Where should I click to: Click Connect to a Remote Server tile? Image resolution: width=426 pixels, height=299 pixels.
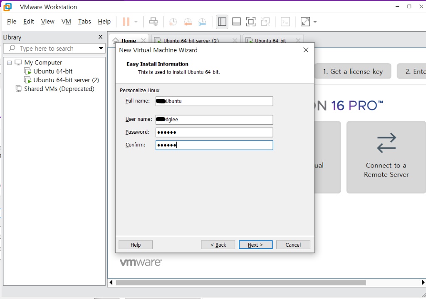386,157
